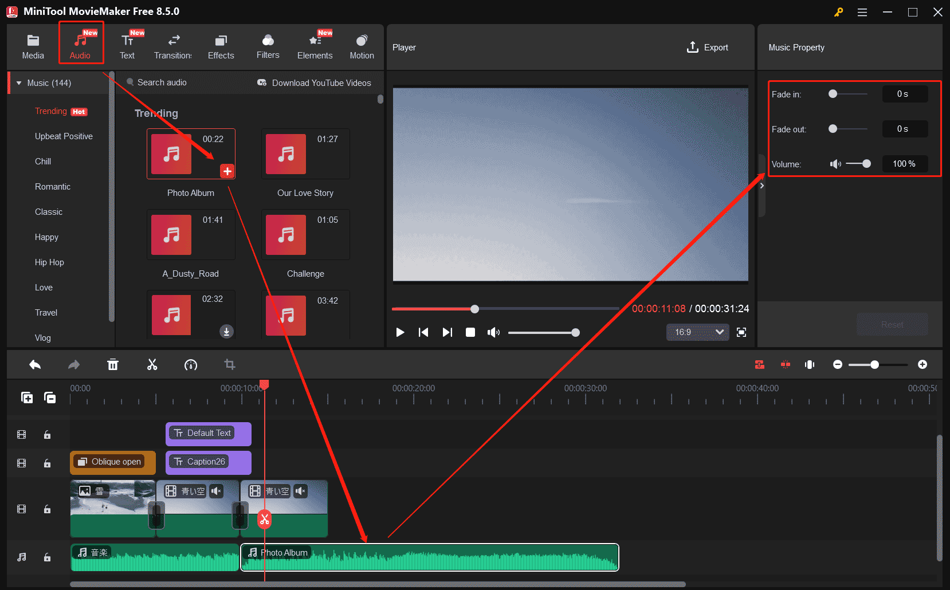
Task: Open the Filters panel
Action: (268, 46)
